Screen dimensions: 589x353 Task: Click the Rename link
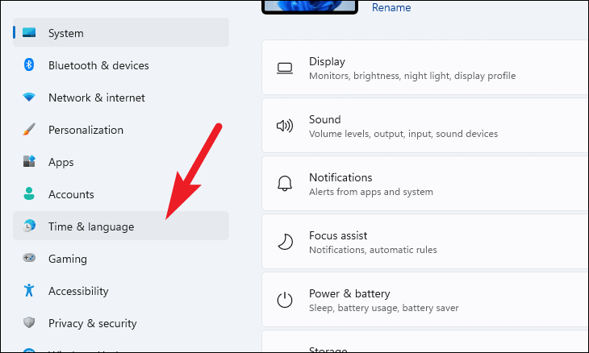pos(391,7)
